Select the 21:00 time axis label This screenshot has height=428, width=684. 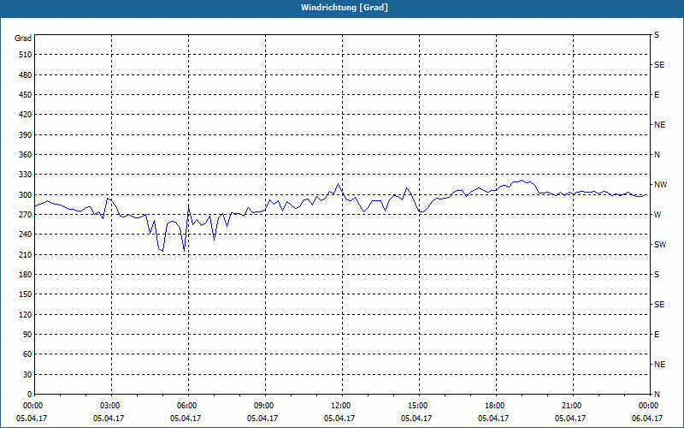click(572, 406)
